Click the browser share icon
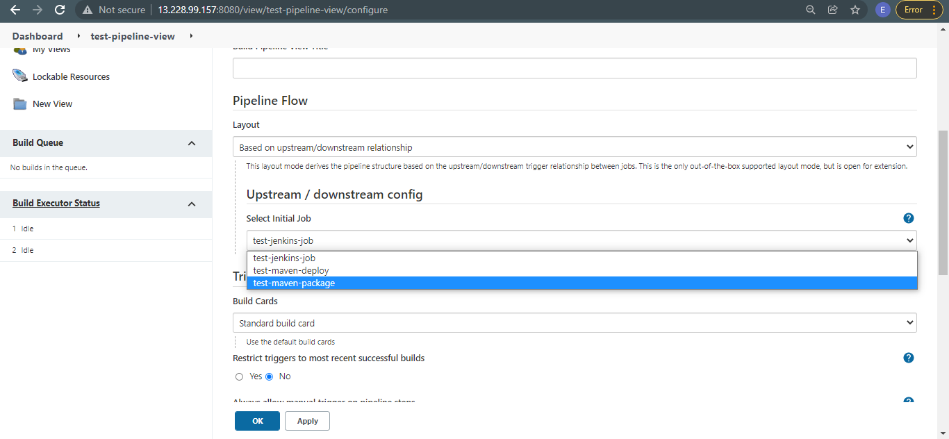 (833, 10)
